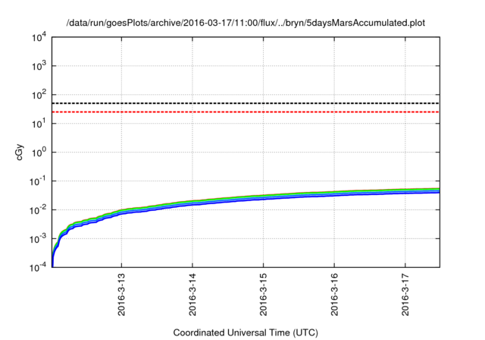485x340 pixels.
Task: Select the 10^3 y-axis label
Action: pos(39,65)
